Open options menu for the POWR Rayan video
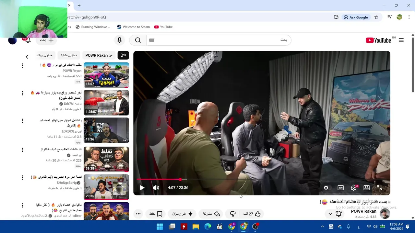 tap(22, 66)
